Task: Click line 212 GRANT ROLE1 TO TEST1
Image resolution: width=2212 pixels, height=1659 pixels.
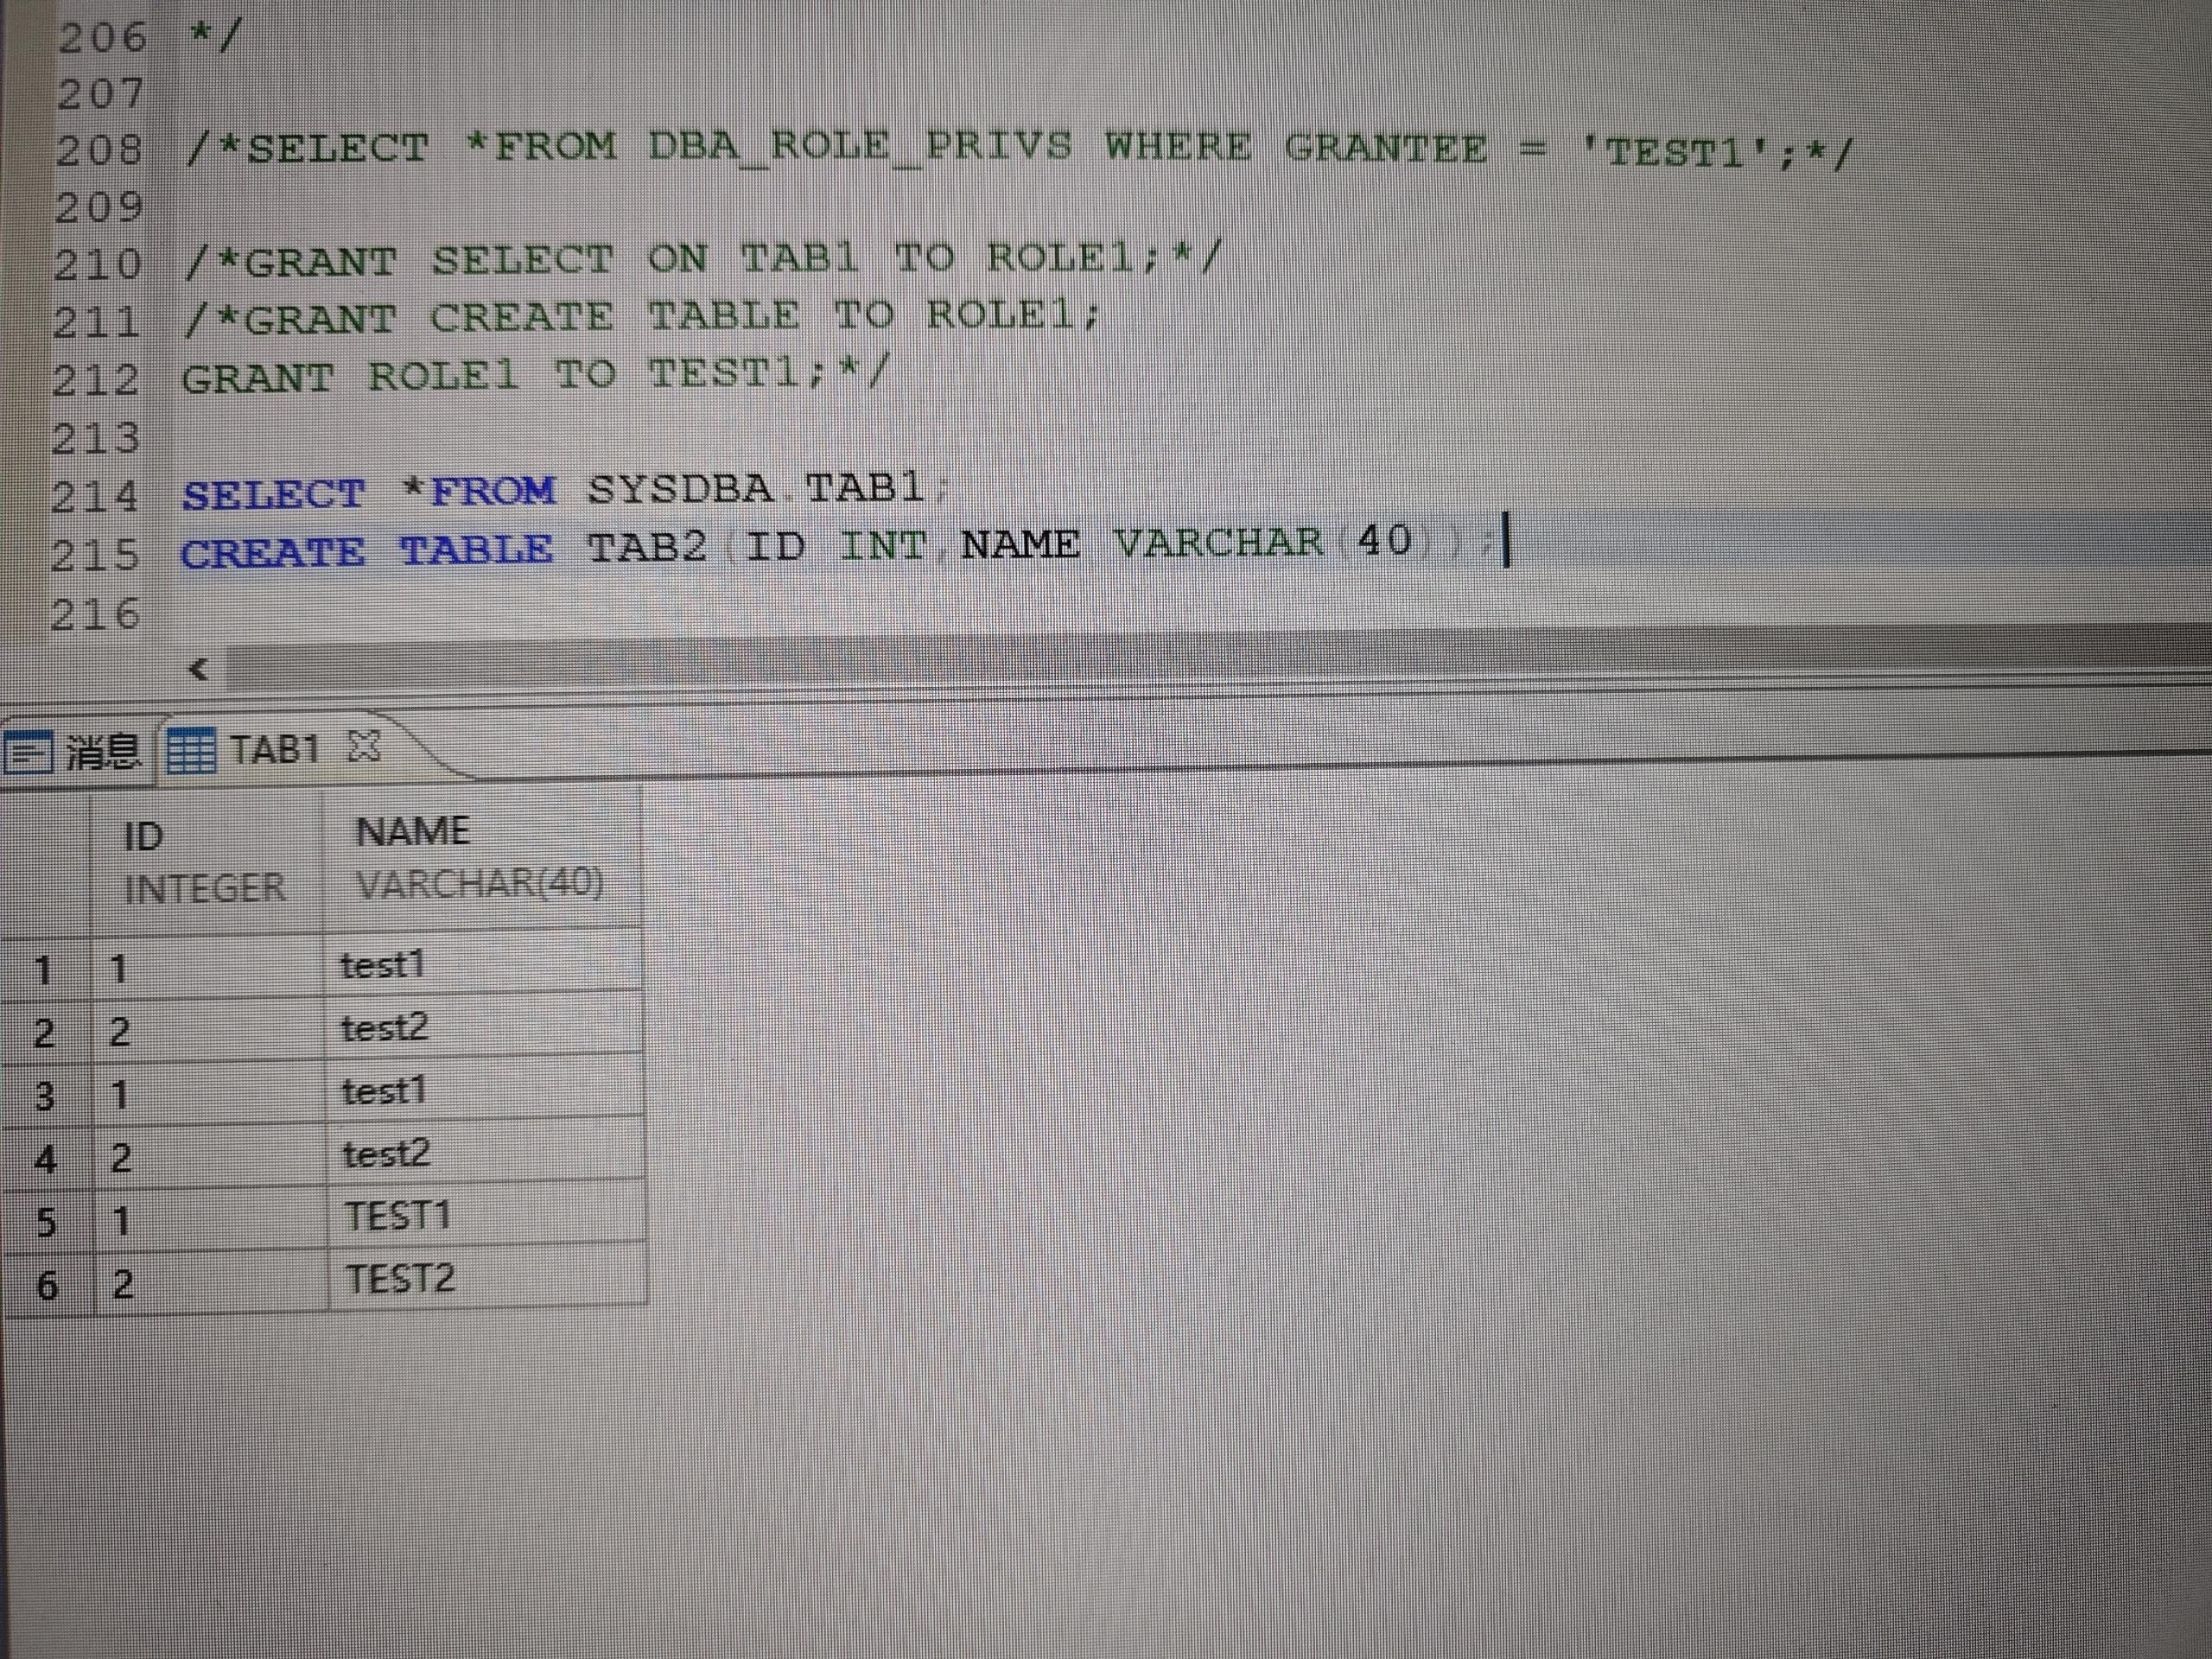Action: point(534,376)
